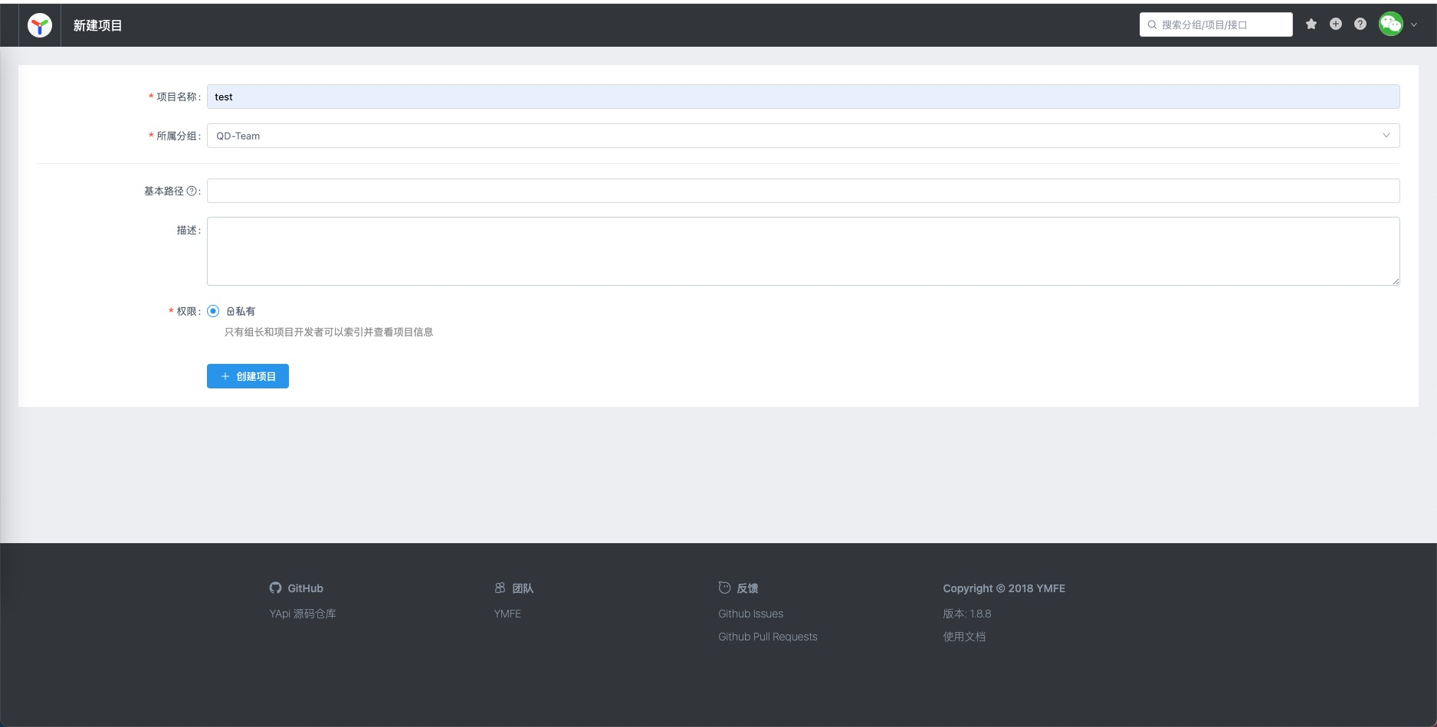
Task: Open the YApi 源码仓库 link
Action: click(303, 614)
